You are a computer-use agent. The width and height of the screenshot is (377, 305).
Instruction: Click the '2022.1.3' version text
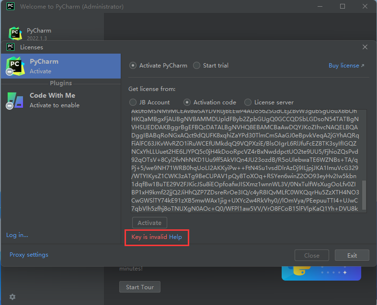pyautogui.click(x=37, y=38)
